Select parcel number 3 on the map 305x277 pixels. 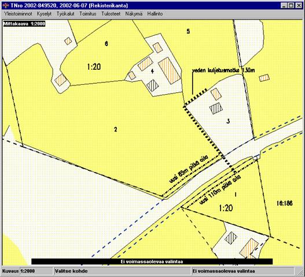click(228, 121)
